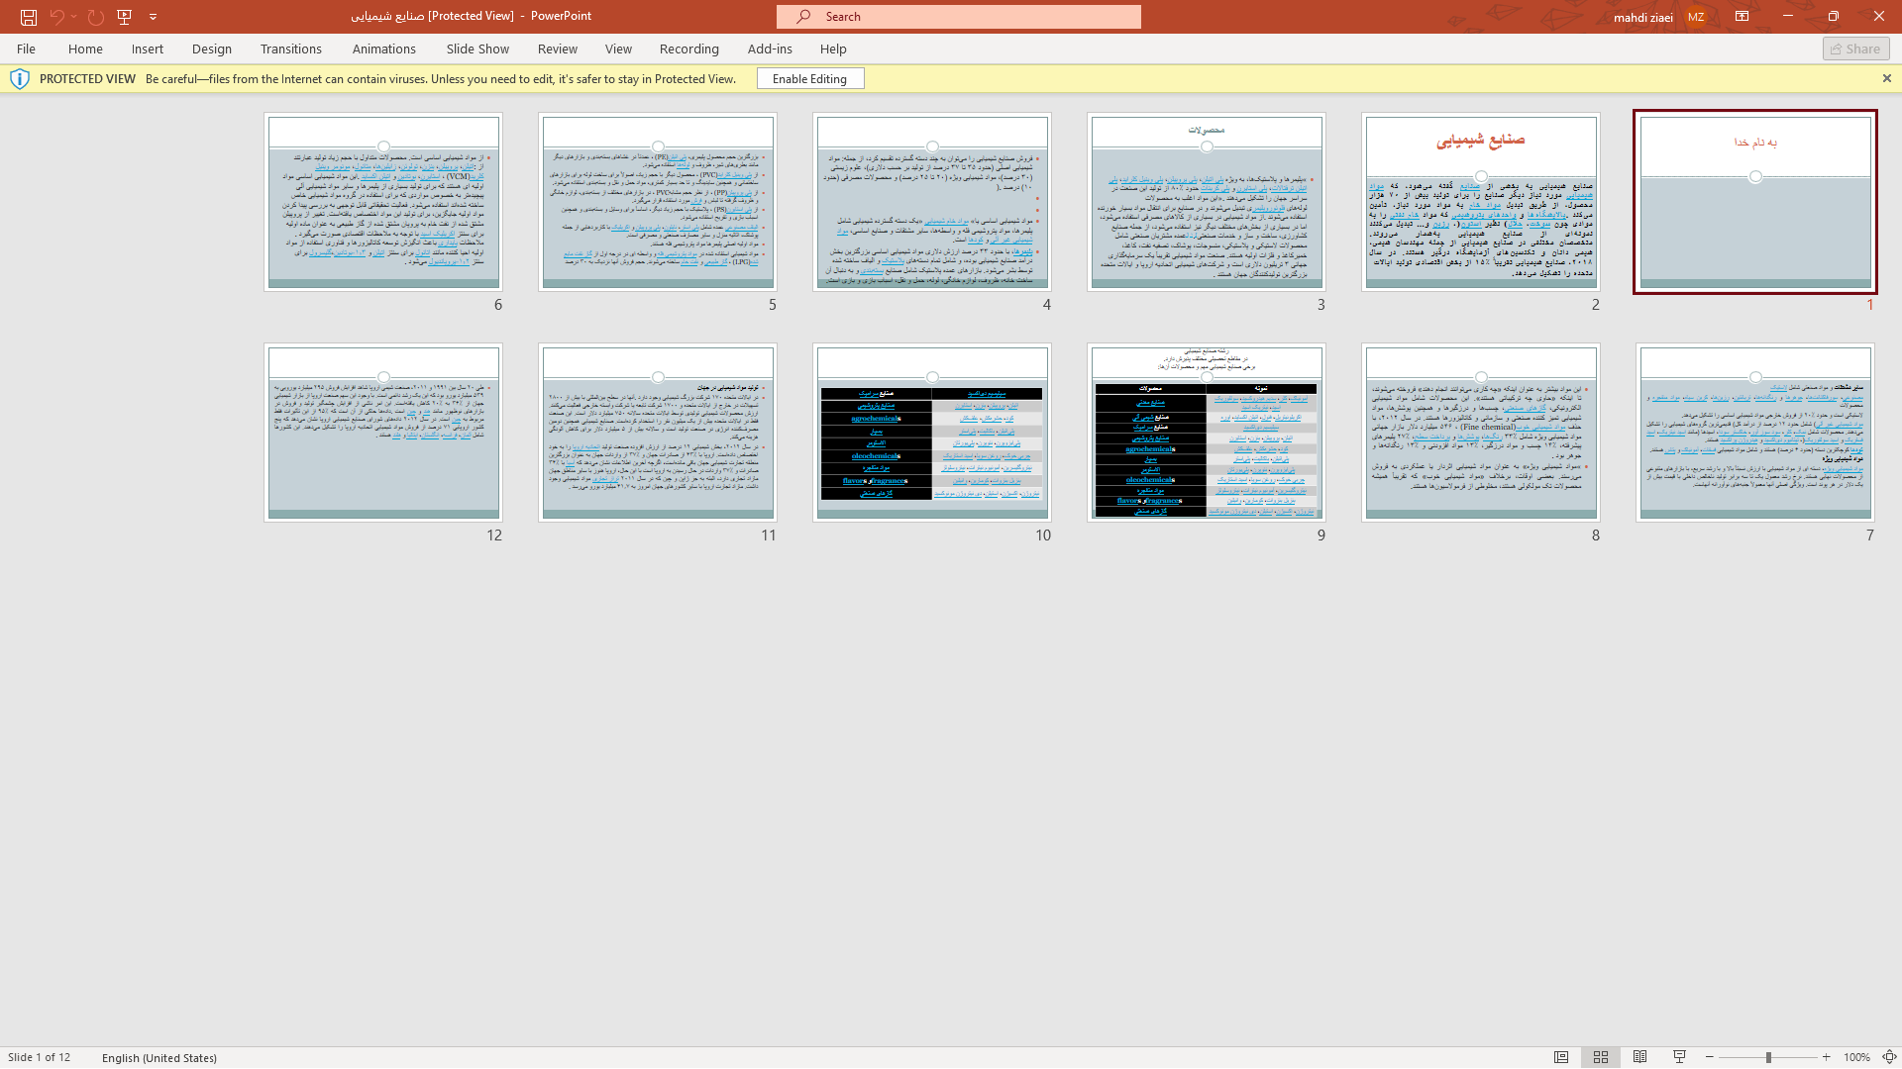Click the Slideshow view icon in status bar
The height and width of the screenshot is (1069, 1902).
click(1680, 1057)
